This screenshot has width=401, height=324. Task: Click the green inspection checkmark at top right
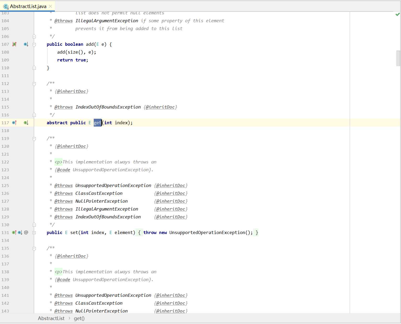coord(398,15)
